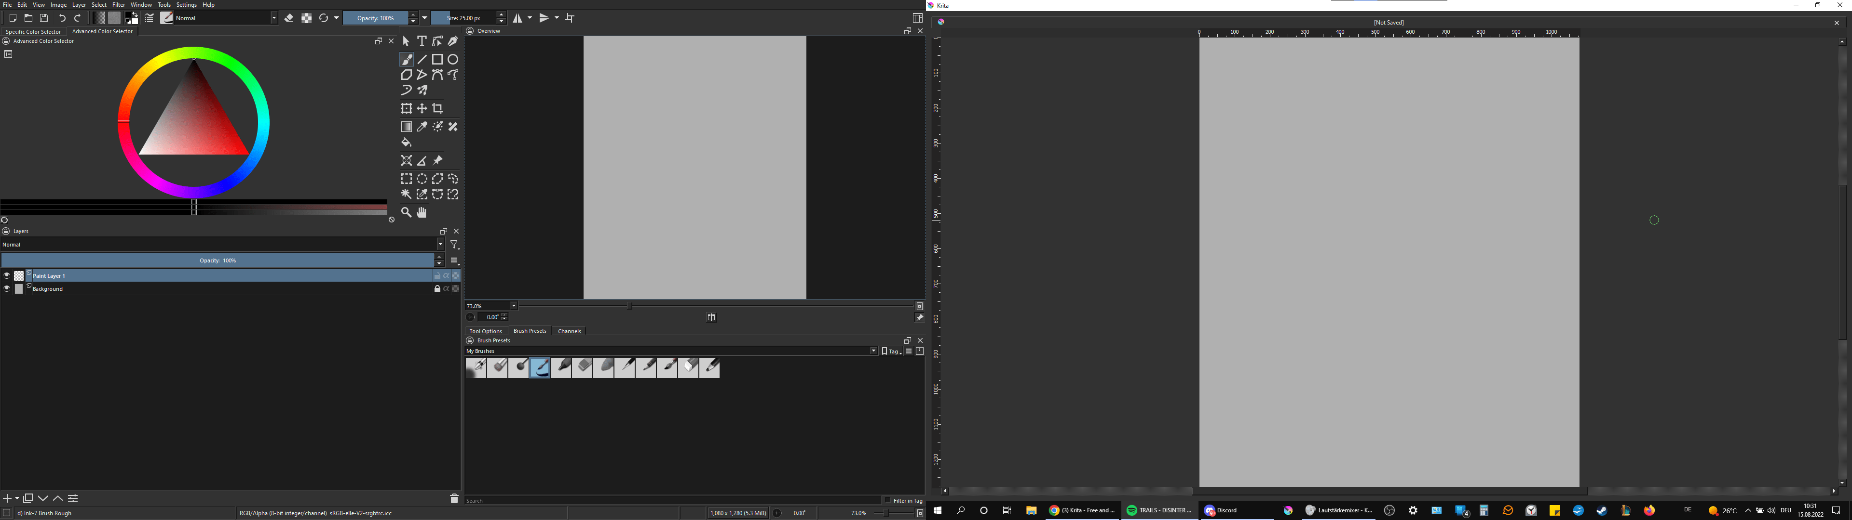Toggle eraser mode in the toolbar

290,18
